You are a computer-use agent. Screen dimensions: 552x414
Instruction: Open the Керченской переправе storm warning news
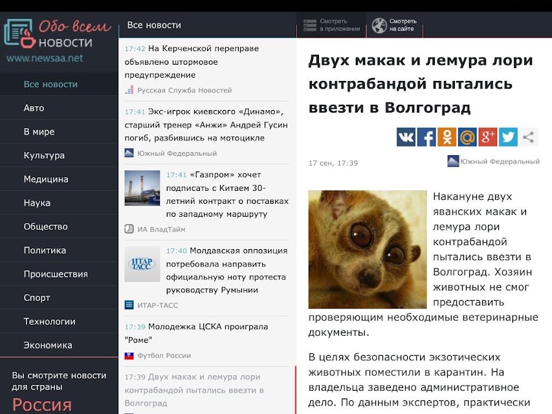[x=192, y=61]
